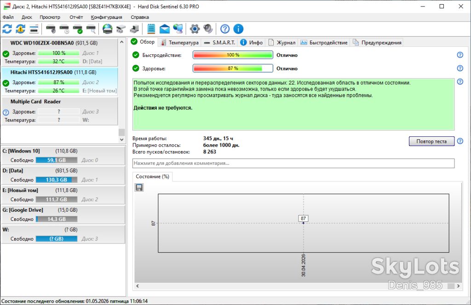Select the D: [Data] volume
This screenshot has height=305, width=471.
[x=63, y=175]
